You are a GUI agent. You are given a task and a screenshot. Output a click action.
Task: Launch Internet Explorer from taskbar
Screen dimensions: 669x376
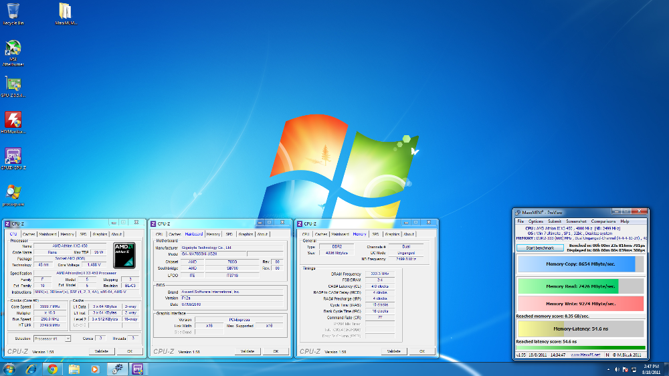[x=31, y=369]
